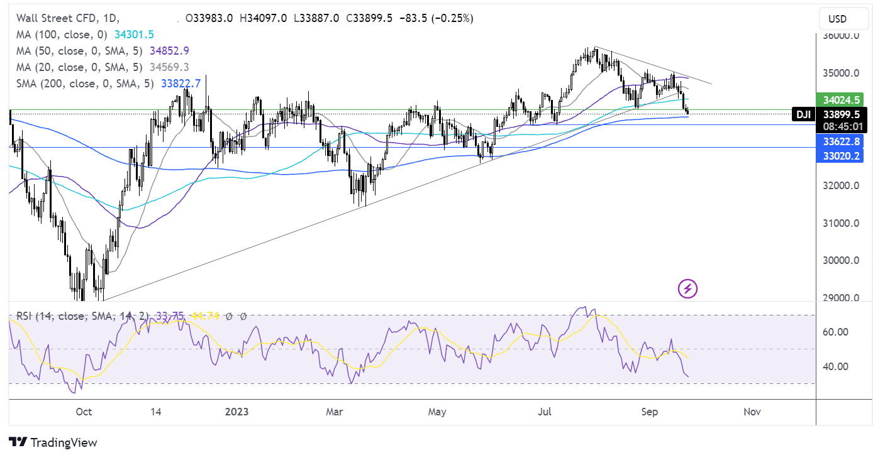Click the 35000.0 price axis value

(x=842, y=73)
